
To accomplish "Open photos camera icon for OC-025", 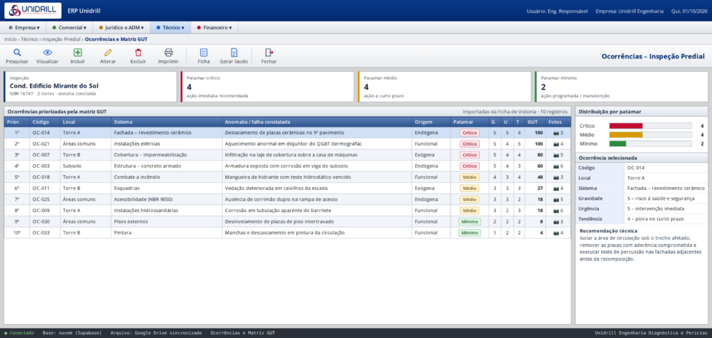I will tap(556, 200).
